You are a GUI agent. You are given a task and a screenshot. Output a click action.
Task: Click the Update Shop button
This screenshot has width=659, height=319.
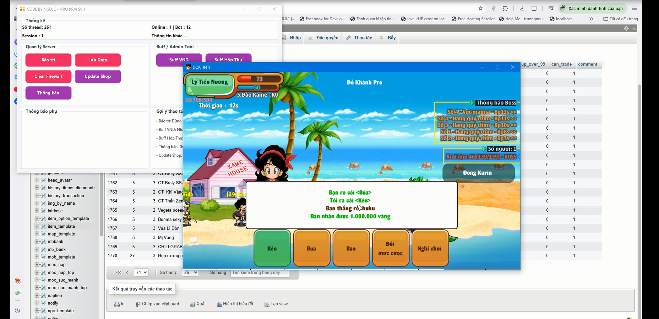click(98, 76)
